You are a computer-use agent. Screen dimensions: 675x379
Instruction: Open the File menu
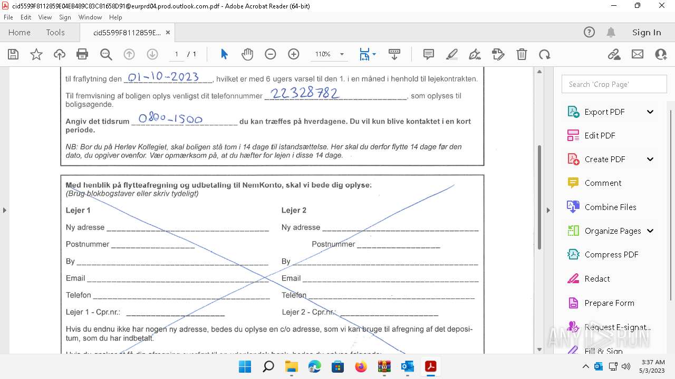8,17
